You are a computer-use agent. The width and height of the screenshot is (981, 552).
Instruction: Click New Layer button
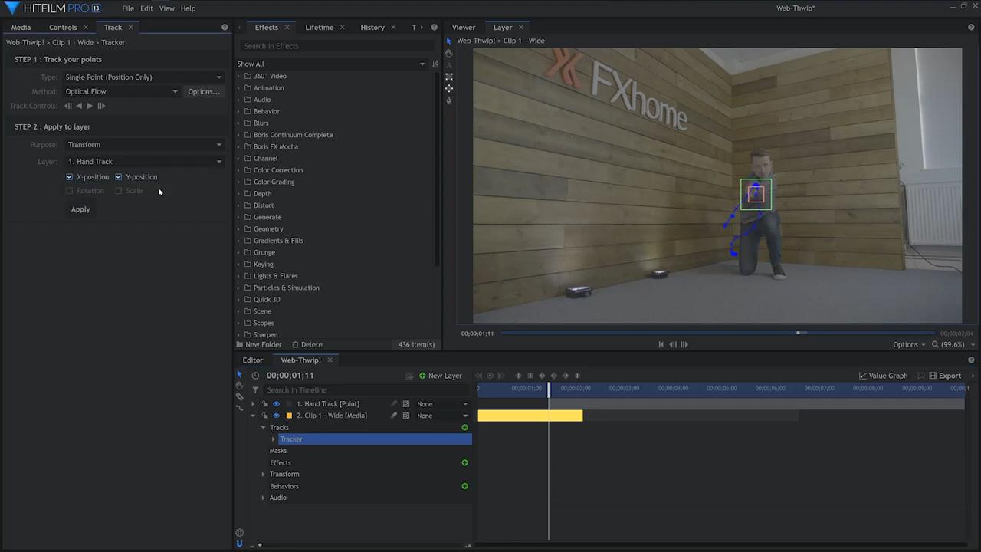tap(440, 376)
